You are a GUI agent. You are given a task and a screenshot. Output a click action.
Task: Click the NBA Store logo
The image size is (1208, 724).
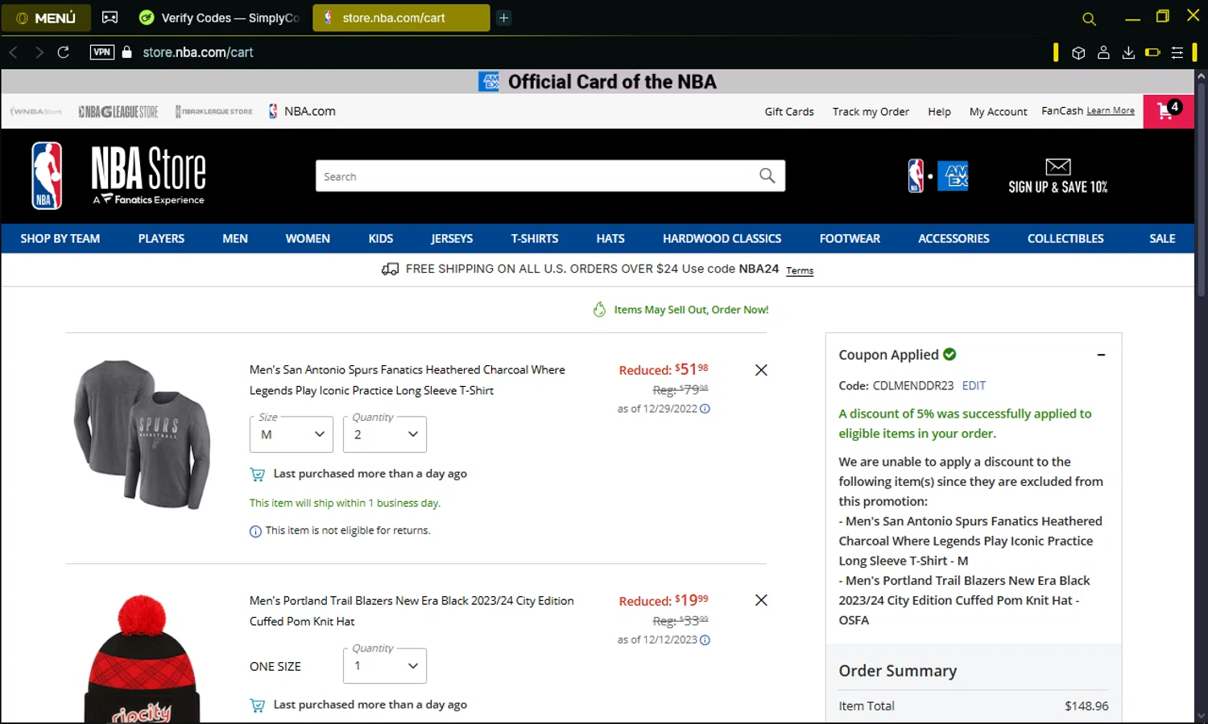coord(118,175)
